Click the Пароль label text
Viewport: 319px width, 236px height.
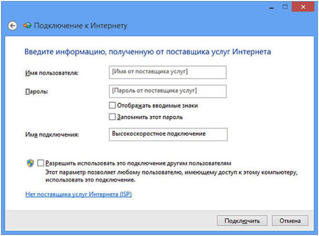37,91
